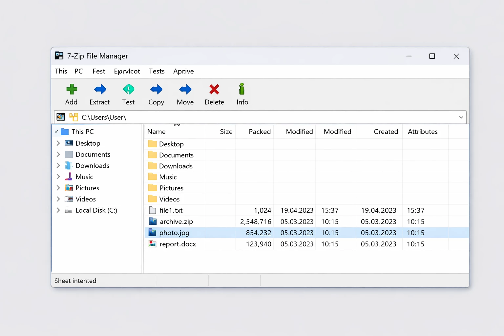Click the Extract arrow icon in toolbar
The width and height of the screenshot is (504, 336).
[100, 89]
